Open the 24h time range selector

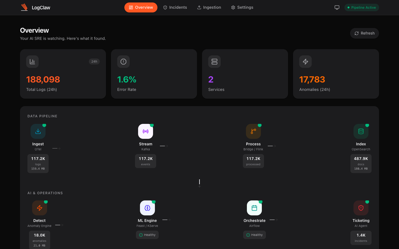[x=94, y=61]
